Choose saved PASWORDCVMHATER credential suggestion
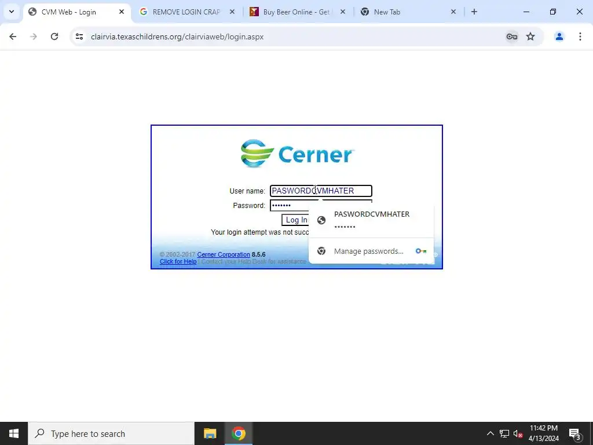The width and height of the screenshot is (593, 445). (x=371, y=220)
